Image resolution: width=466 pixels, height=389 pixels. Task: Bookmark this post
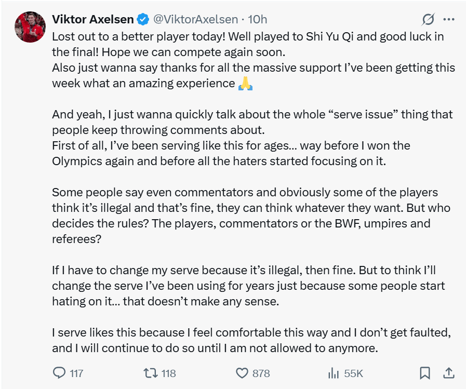tap(424, 373)
